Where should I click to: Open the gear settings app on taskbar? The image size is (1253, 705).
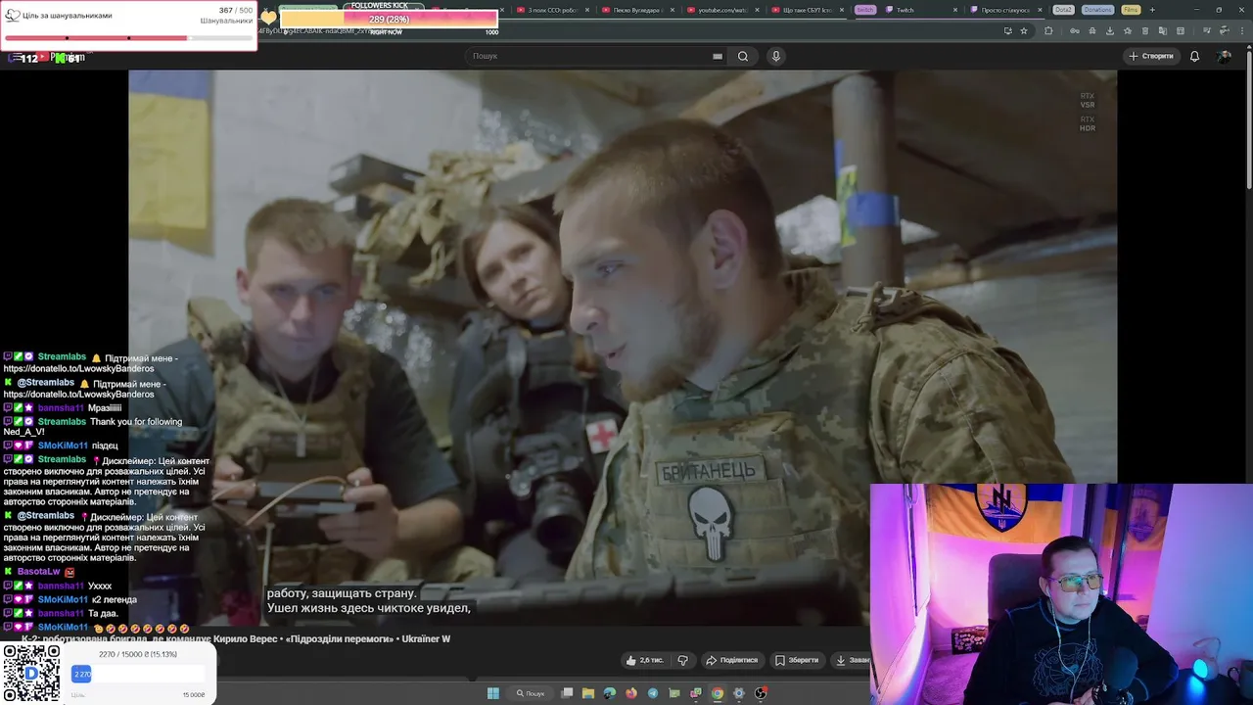point(739,693)
